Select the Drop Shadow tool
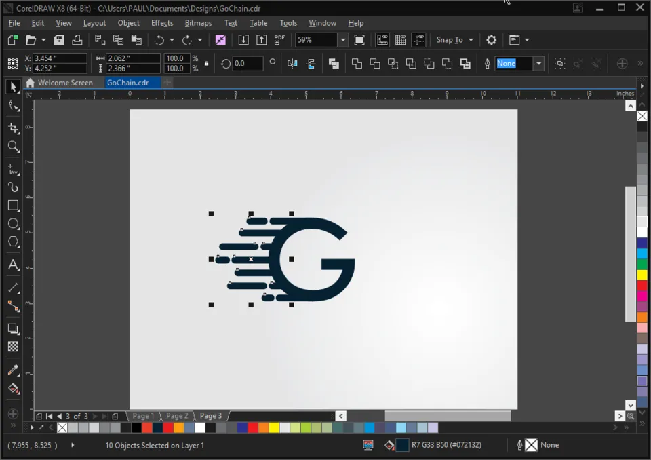The width and height of the screenshot is (651, 460). tap(14, 328)
